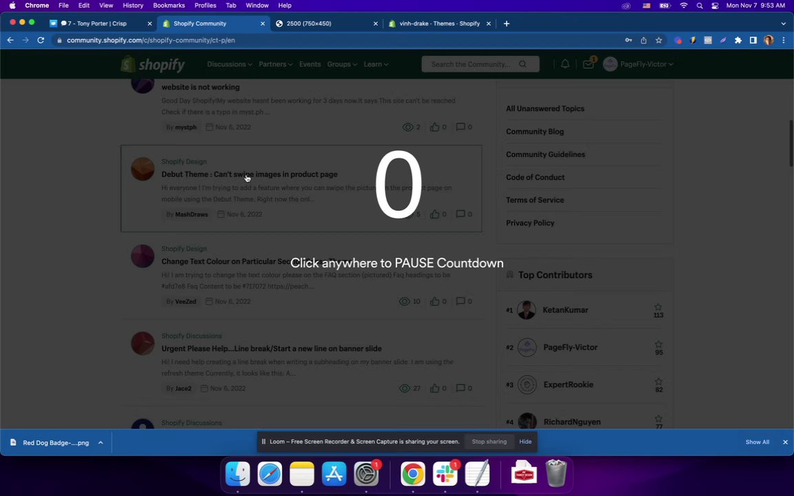Viewport: 794px width, 496px height.
Task: Open the Privacy Policy link
Action: 530,223
